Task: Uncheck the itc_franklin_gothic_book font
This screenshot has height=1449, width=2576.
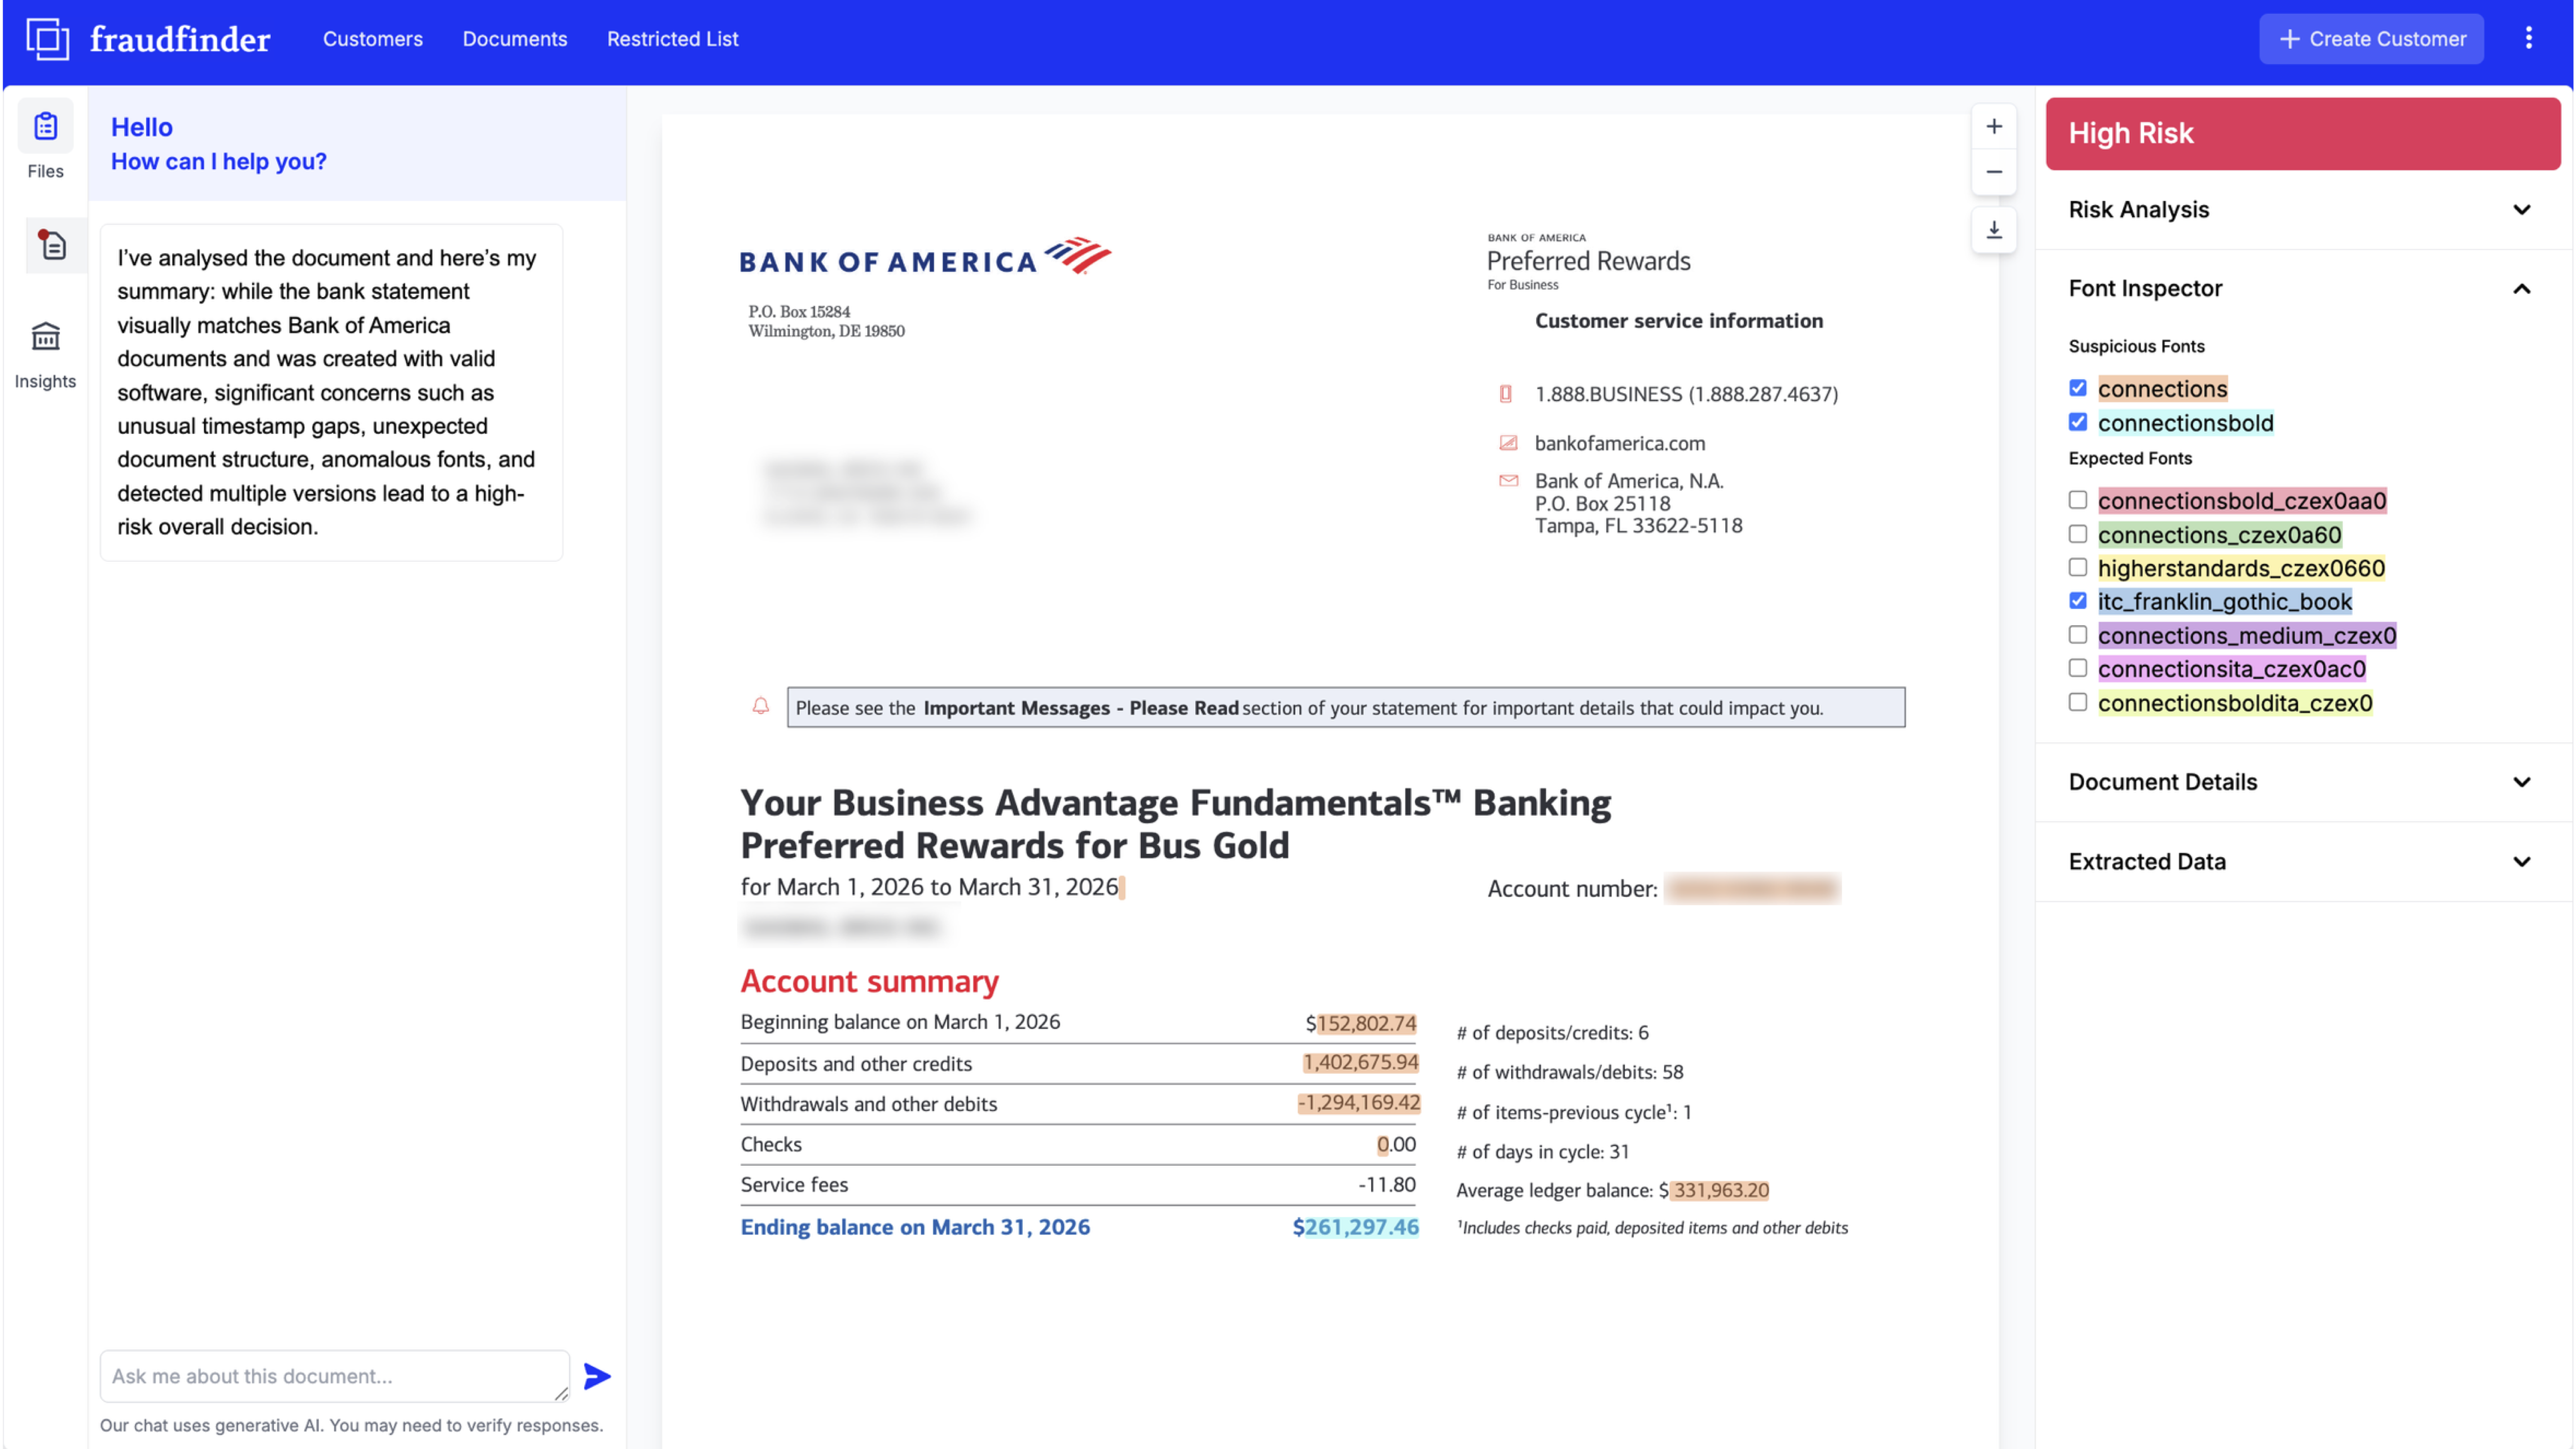Action: (x=2078, y=601)
